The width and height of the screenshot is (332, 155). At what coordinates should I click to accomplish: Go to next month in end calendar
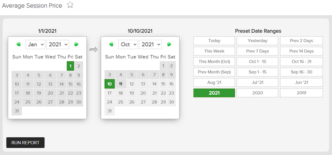[x=169, y=44]
